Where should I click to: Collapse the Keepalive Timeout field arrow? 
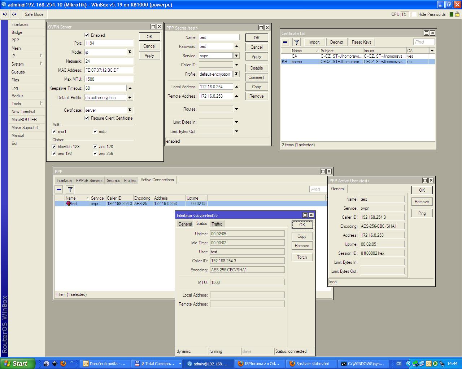(x=130, y=88)
